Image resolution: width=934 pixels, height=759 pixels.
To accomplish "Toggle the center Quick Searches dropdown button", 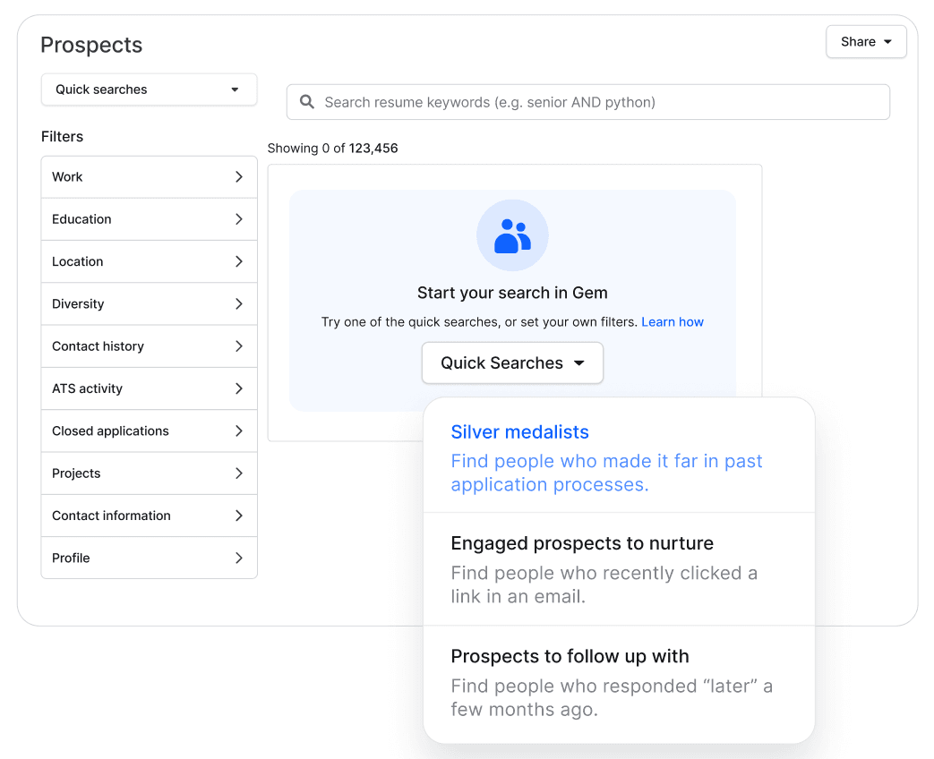I will click(512, 363).
